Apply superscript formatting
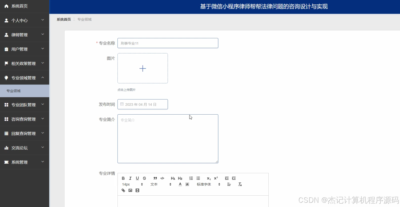Viewport: 400px width, 207px height. (x=216, y=178)
